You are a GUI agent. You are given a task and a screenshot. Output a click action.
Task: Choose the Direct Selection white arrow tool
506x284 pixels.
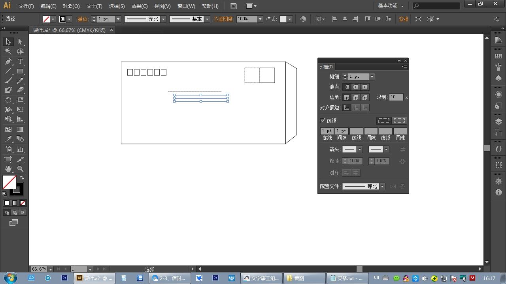coord(20,42)
